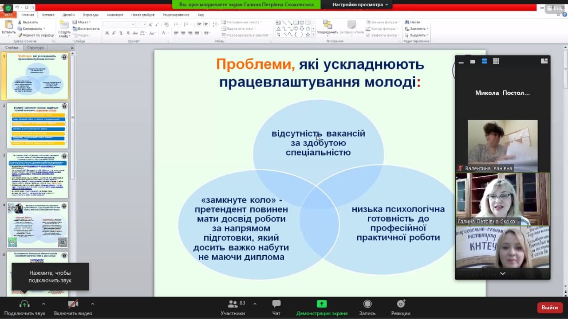
Task: Open the Participants list
Action: [233, 304]
